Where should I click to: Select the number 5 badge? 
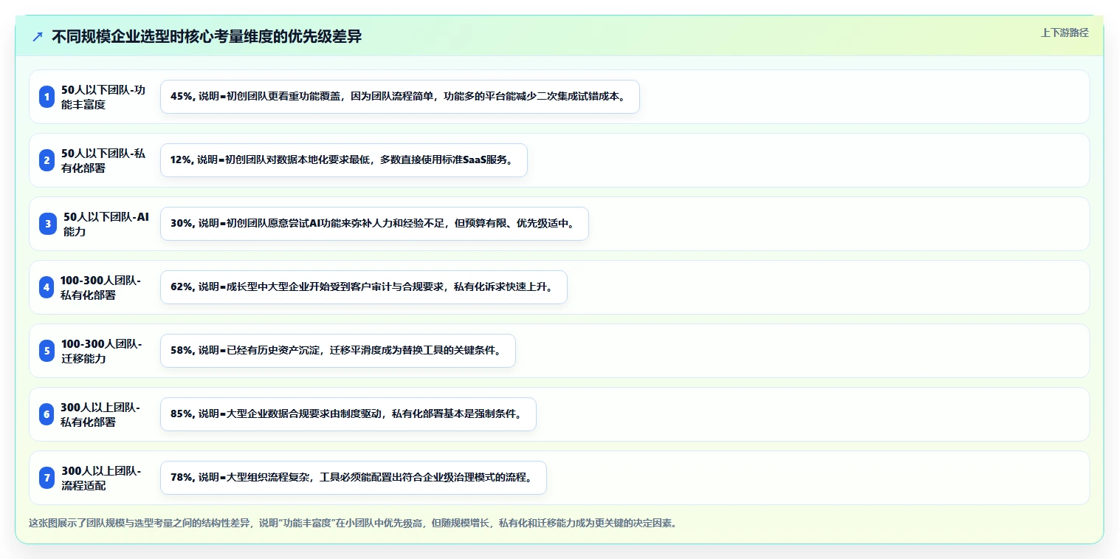point(47,351)
